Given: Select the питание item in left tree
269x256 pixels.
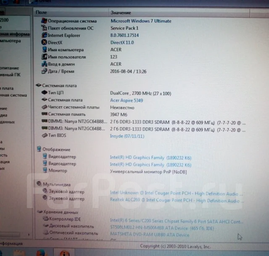Looking at the screenshot, I should pyautogui.click(x=9, y=68).
